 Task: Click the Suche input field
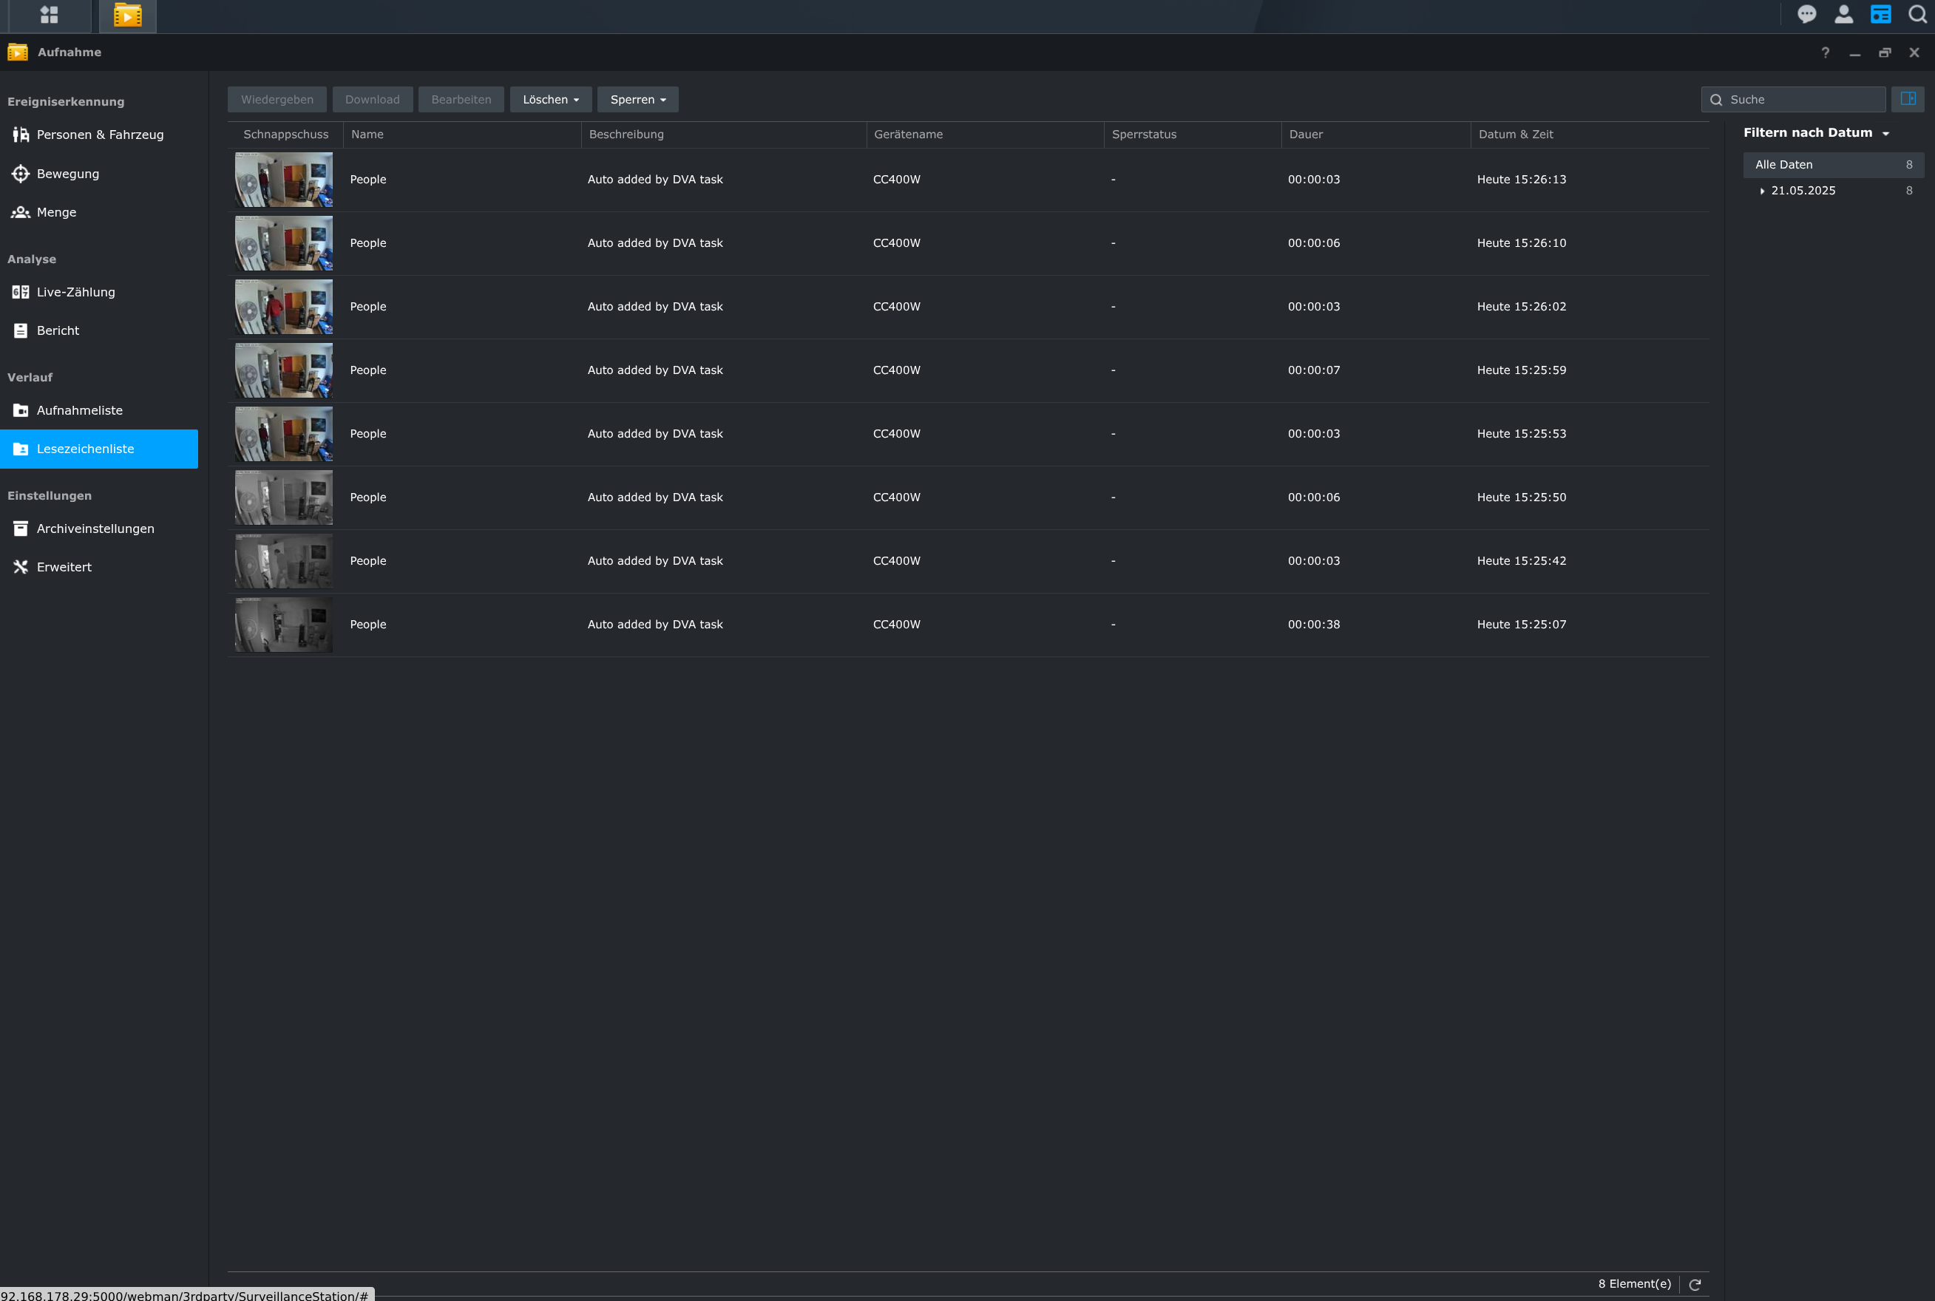pos(1802,100)
